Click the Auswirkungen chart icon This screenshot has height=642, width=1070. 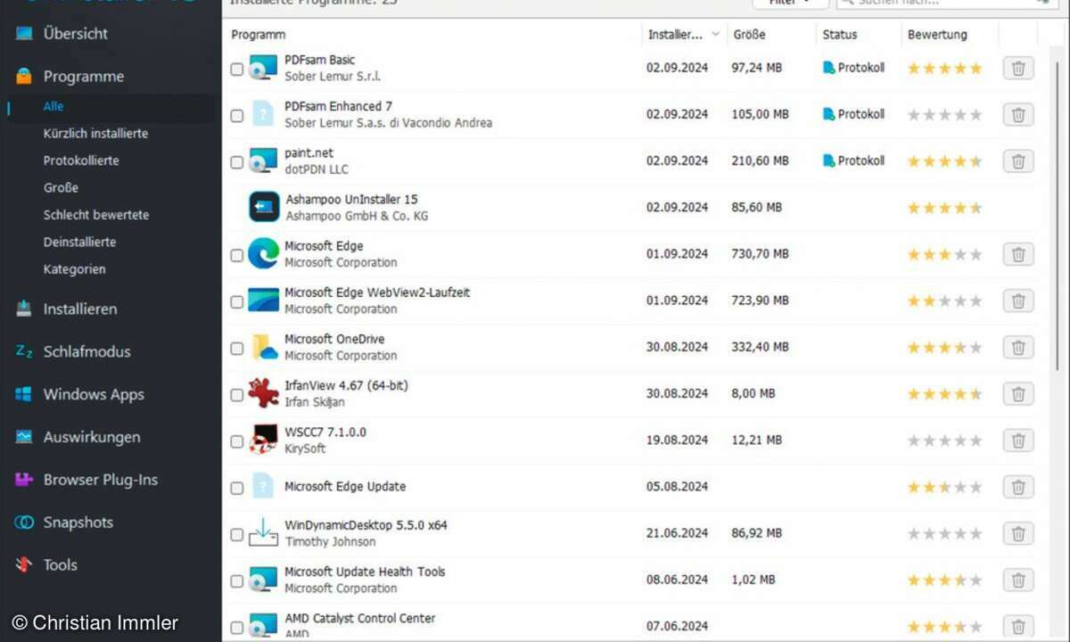24,437
